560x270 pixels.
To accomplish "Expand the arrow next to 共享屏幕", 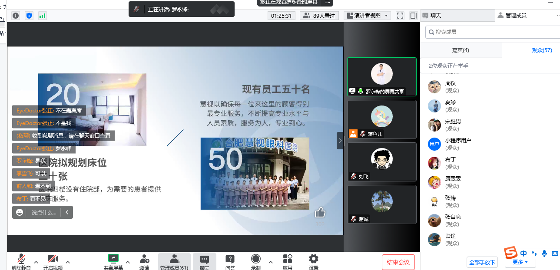I will (128, 262).
